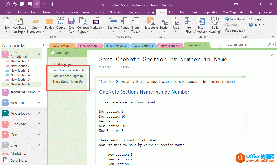Click Open Notebooks folder icon

tap(35, 21)
